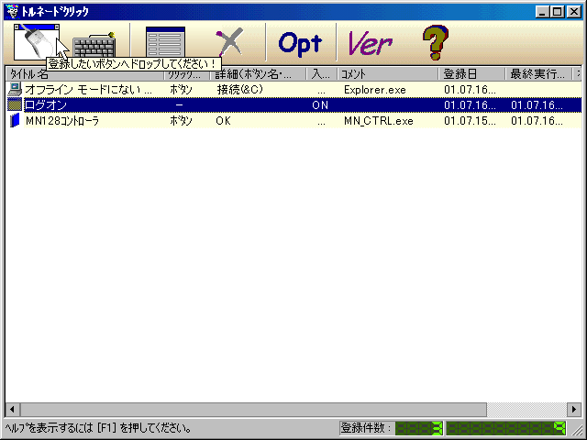Screen dimensions: 587x440
Task: Click the horizontal scrollbar left arrow
Action: pos(12,409)
